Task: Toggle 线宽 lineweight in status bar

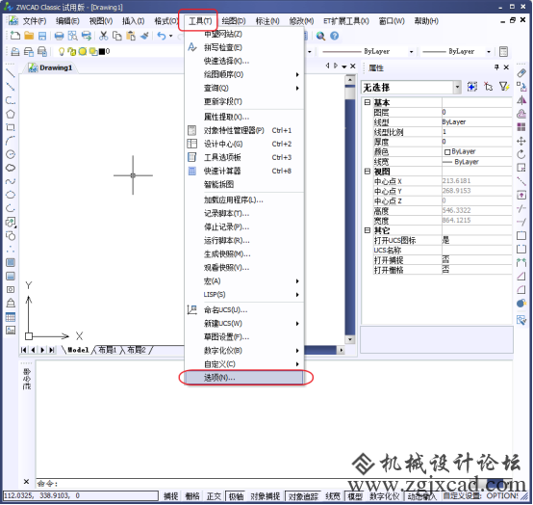Action: [x=333, y=496]
